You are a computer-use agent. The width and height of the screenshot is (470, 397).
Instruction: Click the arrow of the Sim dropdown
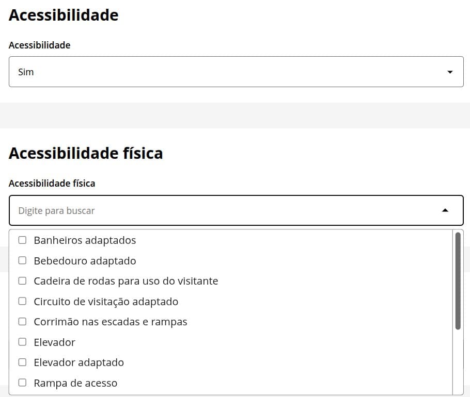(x=449, y=72)
